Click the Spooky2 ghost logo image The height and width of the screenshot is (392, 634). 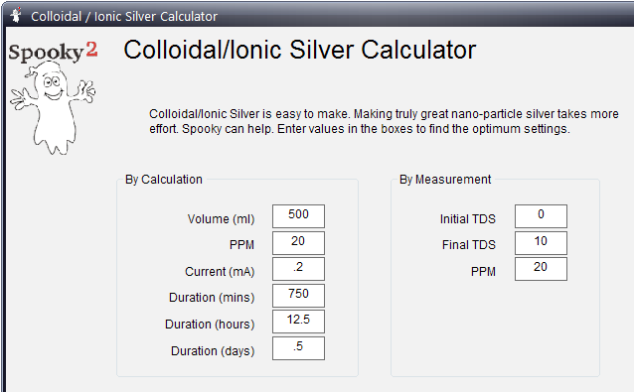pyautogui.click(x=53, y=97)
